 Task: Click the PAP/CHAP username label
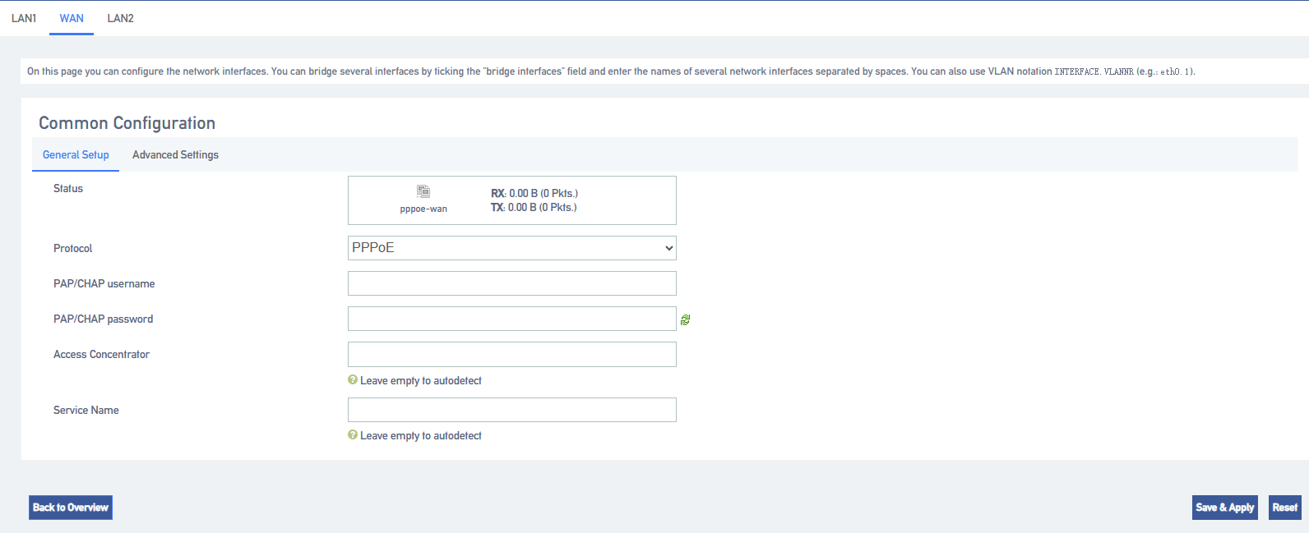pos(104,284)
